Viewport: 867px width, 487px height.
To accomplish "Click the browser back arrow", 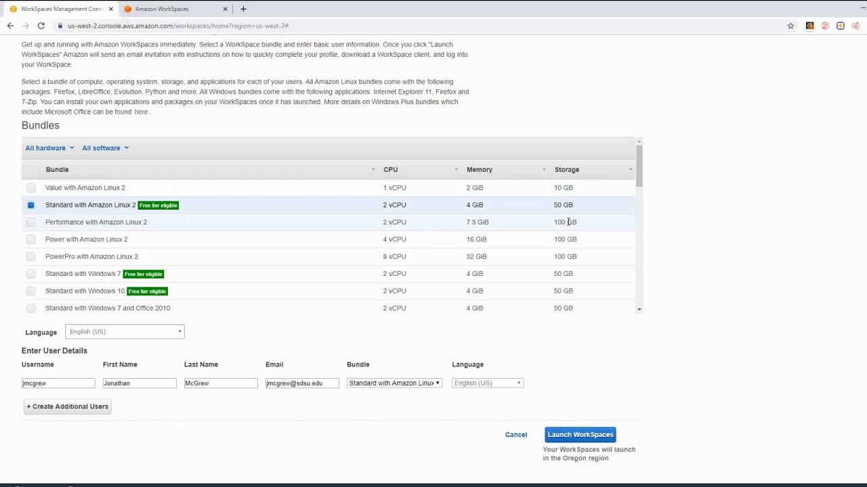I will 10,26.
